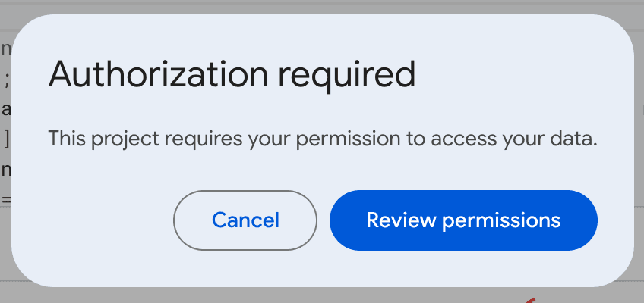Click the Cancel button
Viewport: 644px width, 303px height.
click(x=245, y=220)
